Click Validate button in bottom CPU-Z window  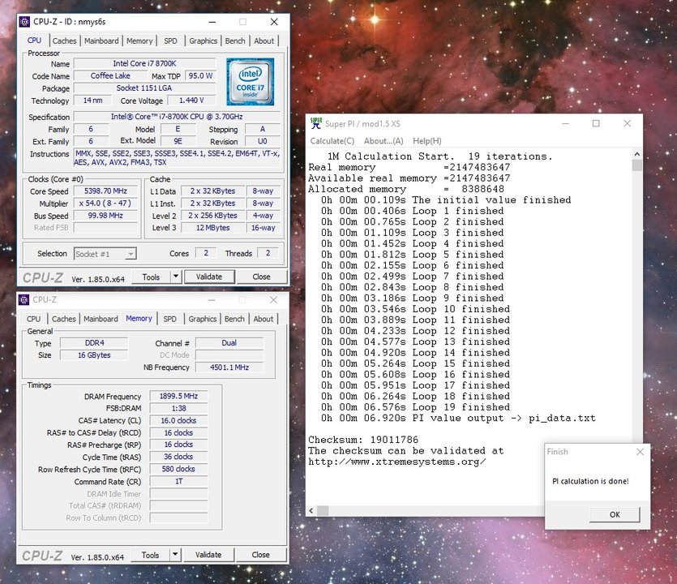pos(208,555)
